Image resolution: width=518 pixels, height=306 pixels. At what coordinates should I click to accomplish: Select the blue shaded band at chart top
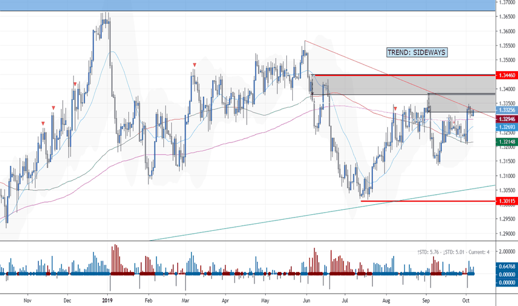[248, 6]
